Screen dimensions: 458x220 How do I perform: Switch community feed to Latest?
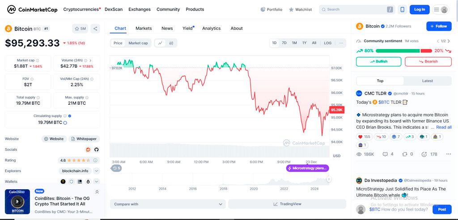[x=427, y=81]
